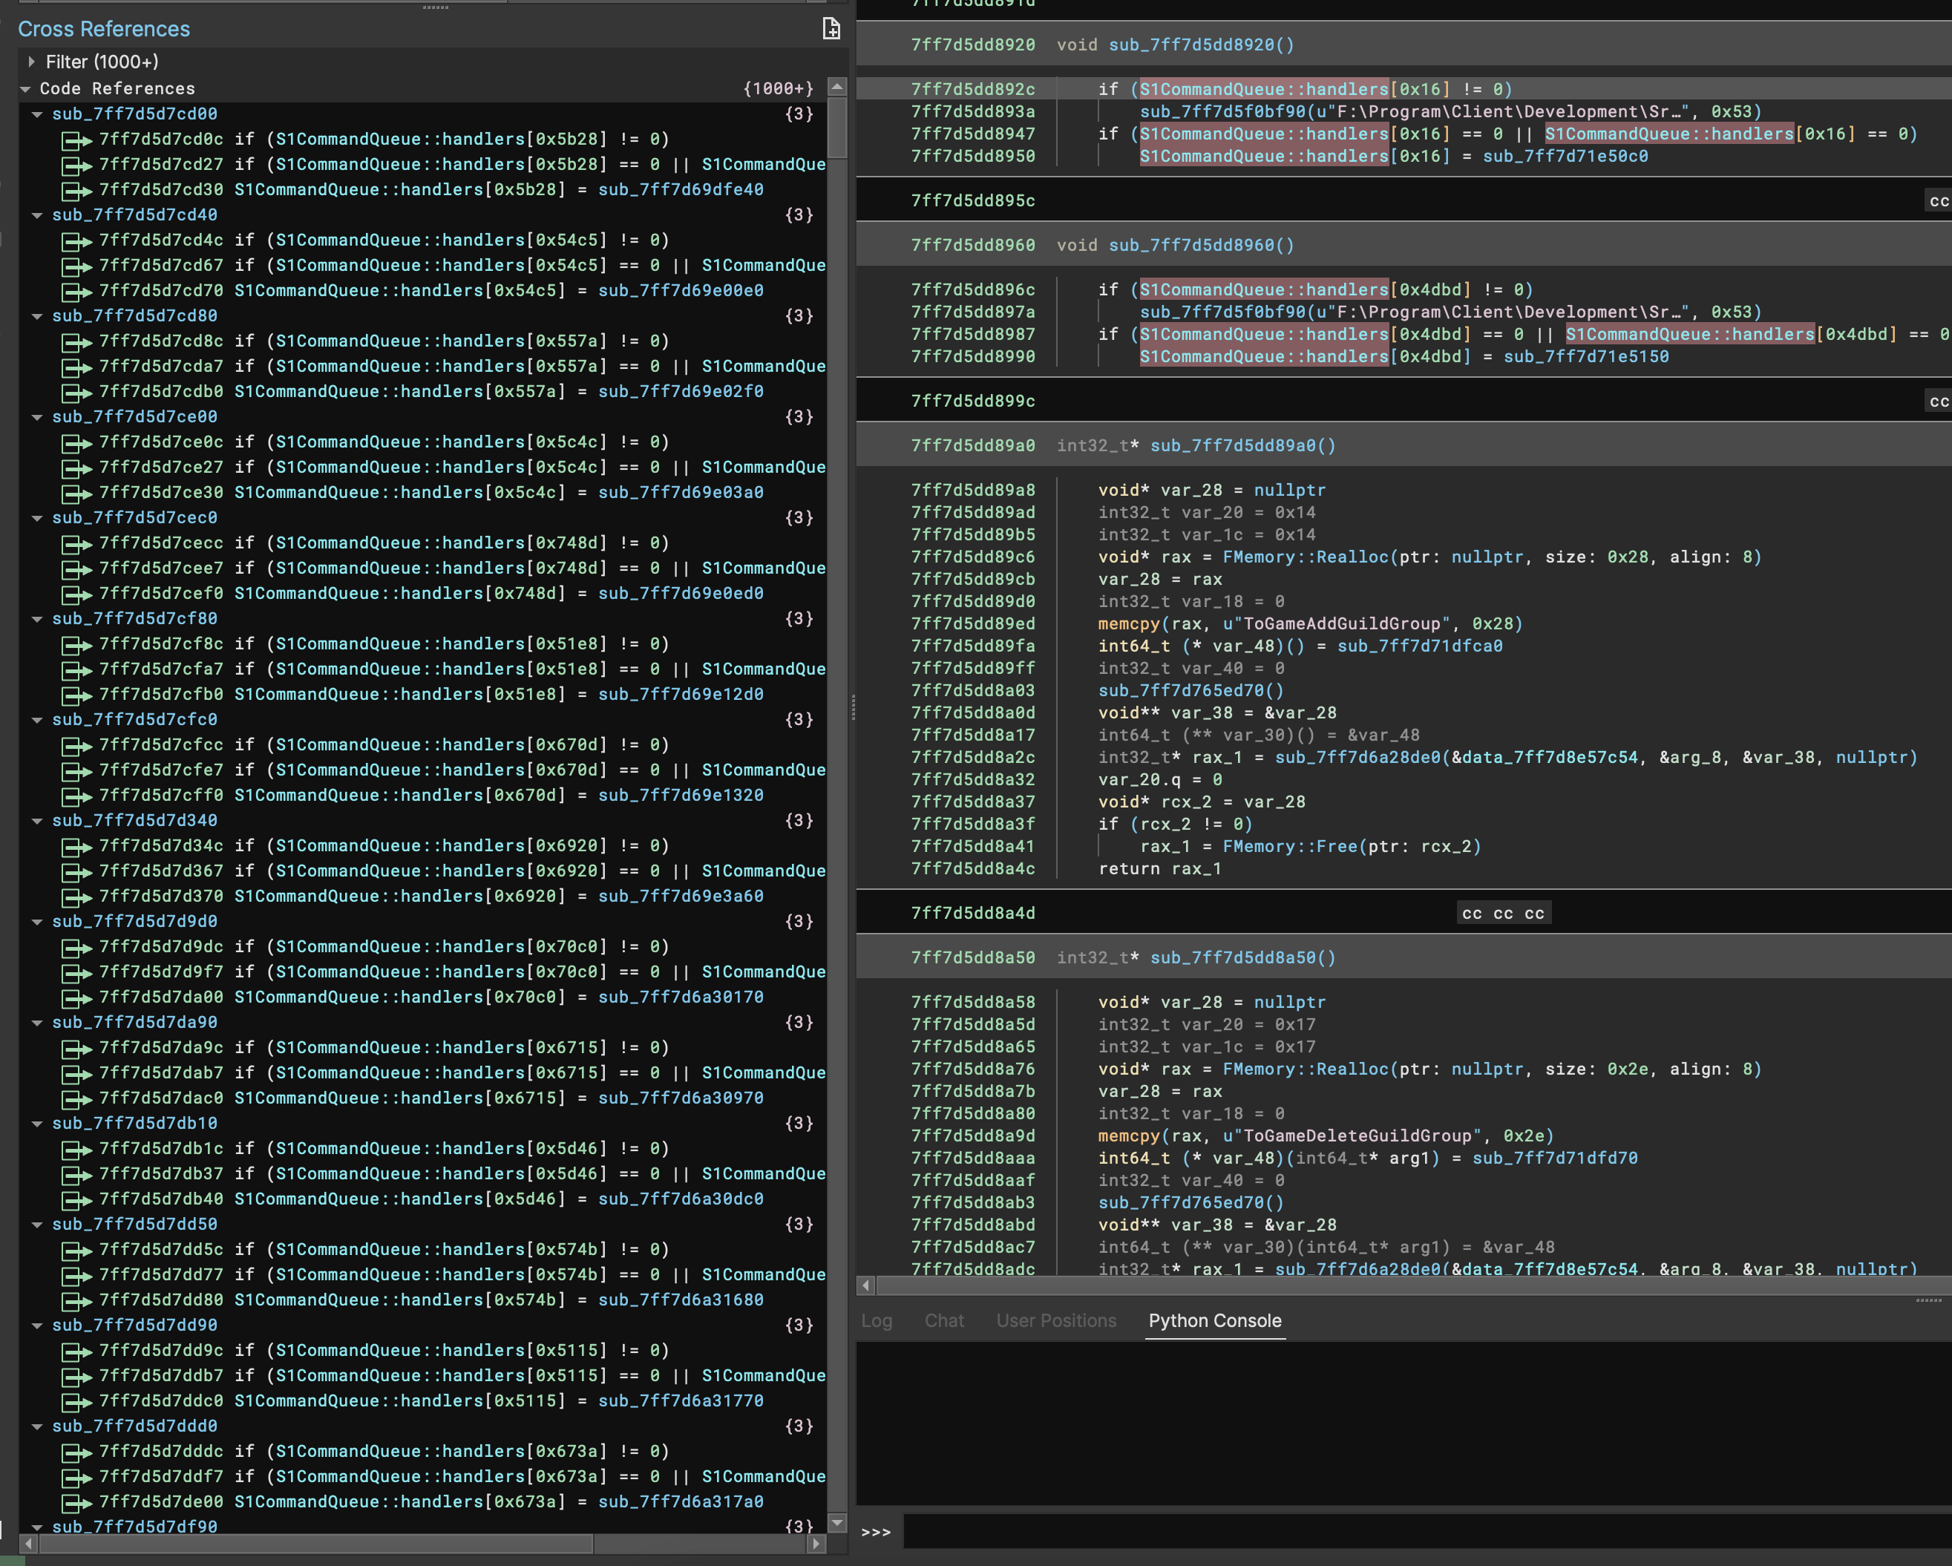This screenshot has width=1952, height=1566.
Task: Collapse the sub_7ff7d5d7cd80 function node
Action: click(37, 316)
